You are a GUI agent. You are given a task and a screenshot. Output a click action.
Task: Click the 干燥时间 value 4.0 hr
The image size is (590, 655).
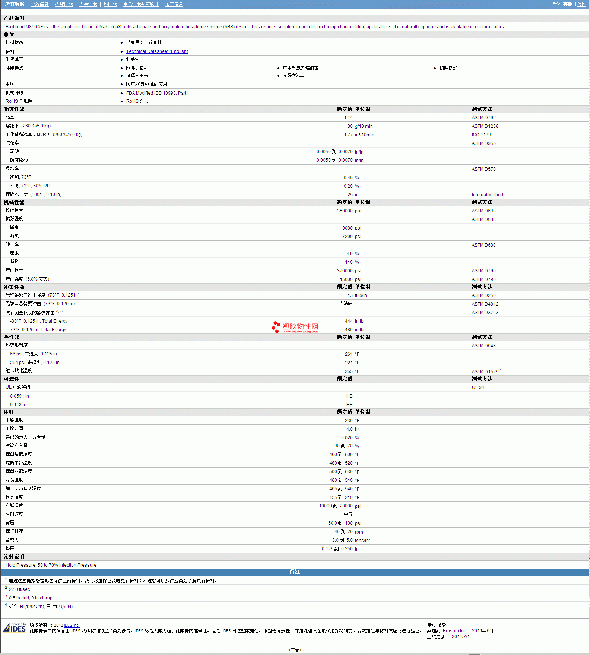352,429
